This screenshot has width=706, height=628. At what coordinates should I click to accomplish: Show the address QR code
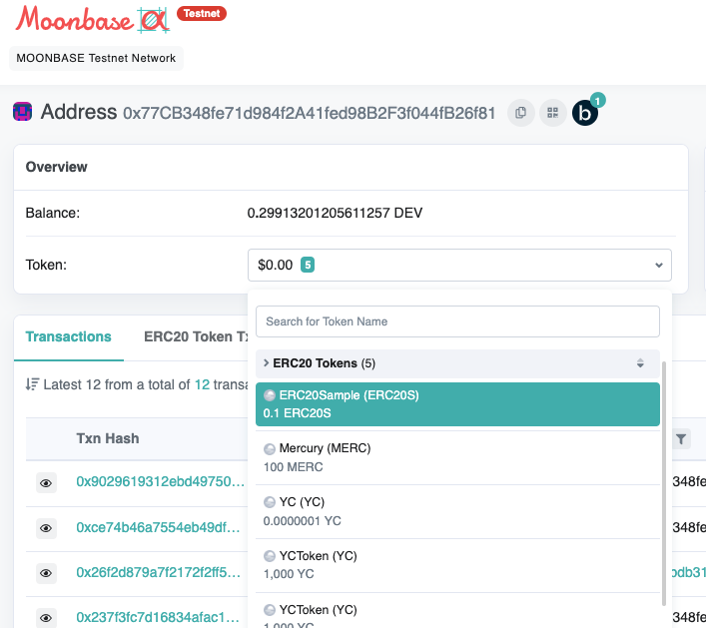click(x=552, y=113)
